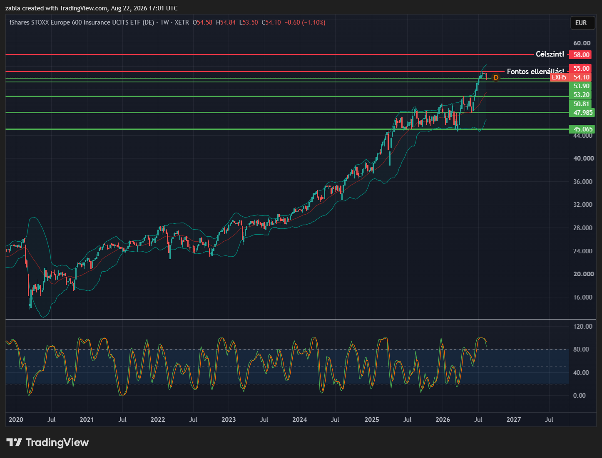Click the 28.000 price axis value
Viewport: 602px width, 458px height.
pyautogui.click(x=583, y=228)
